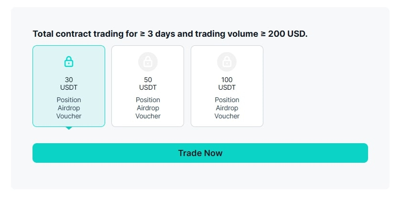Click the number 50 amount text
The height and width of the screenshot is (200, 402).
point(148,80)
